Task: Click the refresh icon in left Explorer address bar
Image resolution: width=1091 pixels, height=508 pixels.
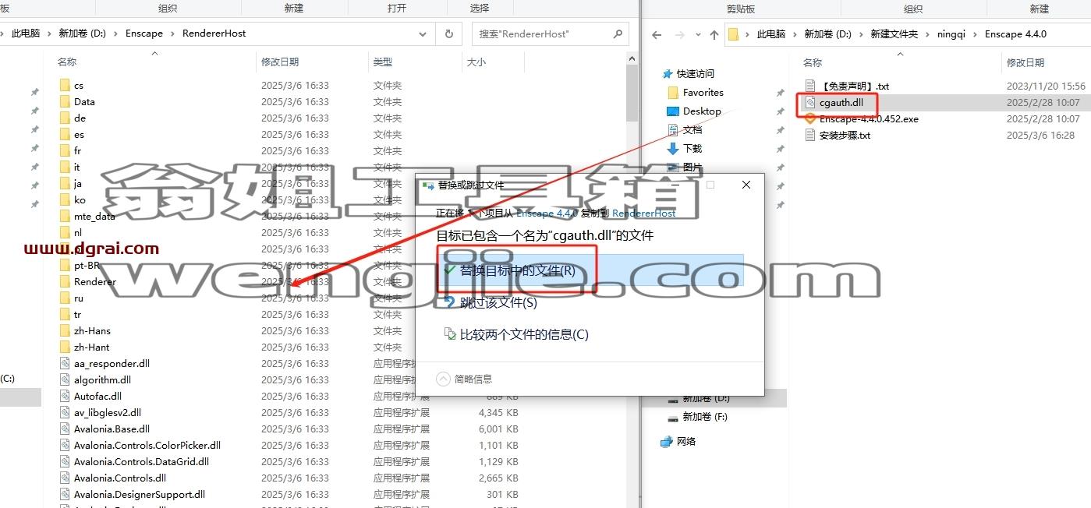Action: click(448, 34)
